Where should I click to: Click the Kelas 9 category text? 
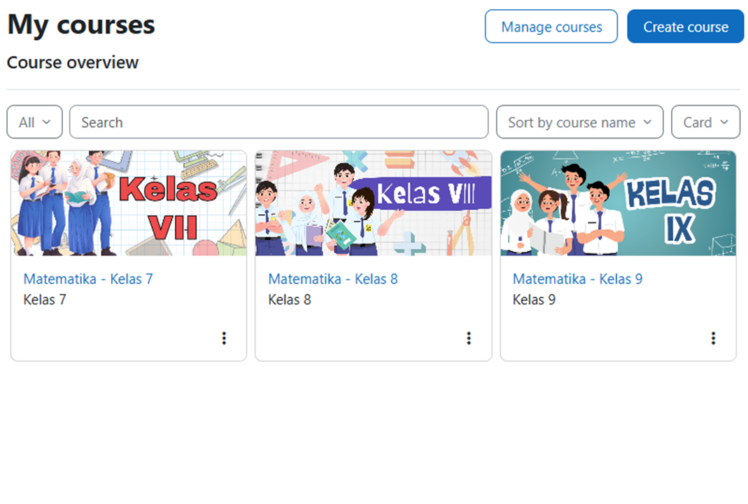[534, 300]
